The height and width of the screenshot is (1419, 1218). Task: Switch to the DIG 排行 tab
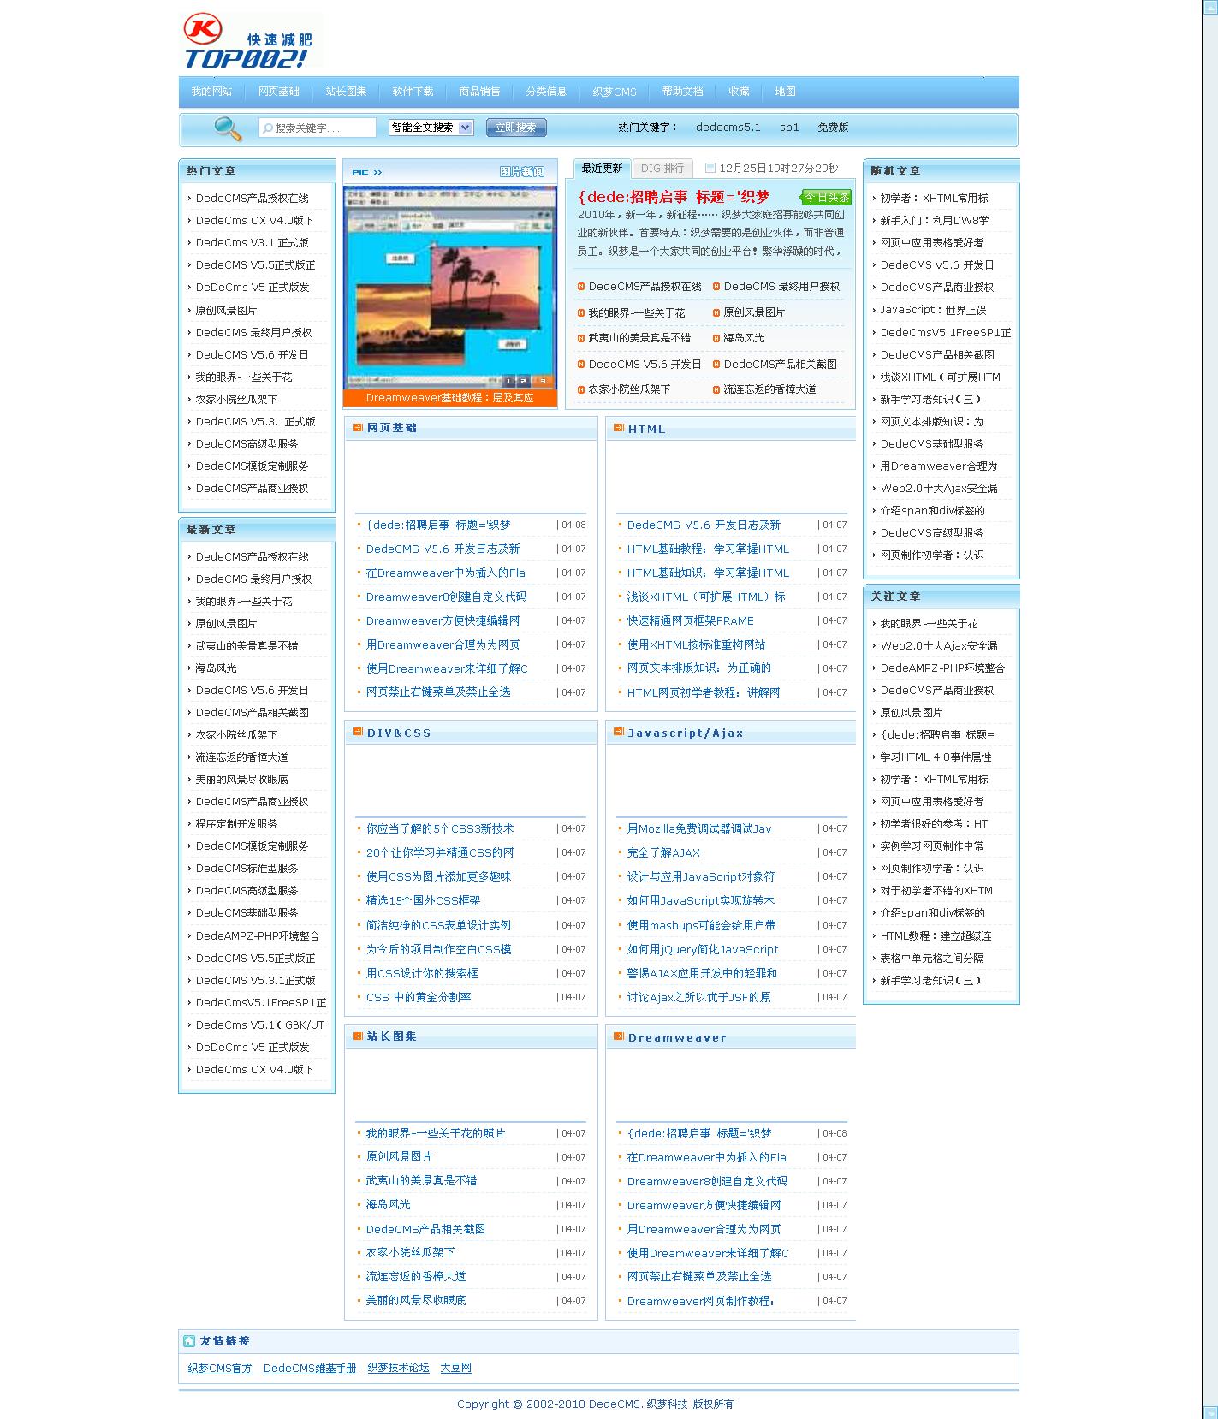[x=662, y=169]
